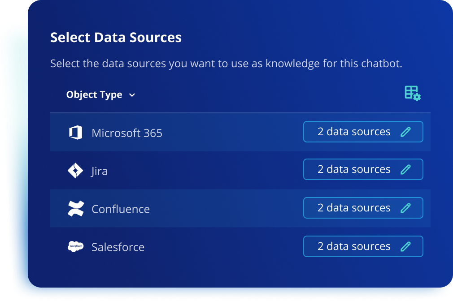Click the pencil icon in the Jira row
Screen dimensions: 453x301
405,169
